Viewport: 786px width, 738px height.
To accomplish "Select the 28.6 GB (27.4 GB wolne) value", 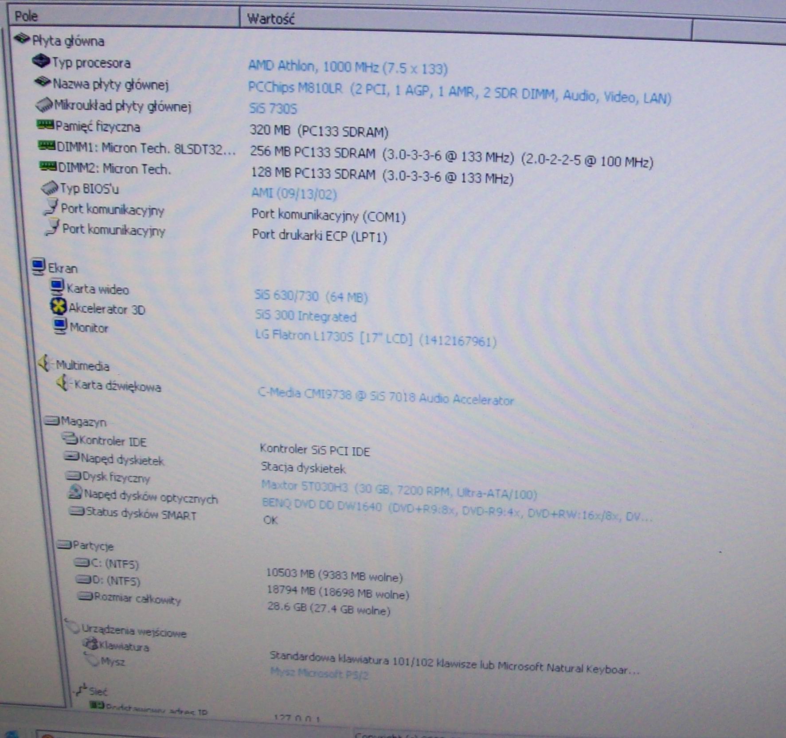I will (329, 609).
